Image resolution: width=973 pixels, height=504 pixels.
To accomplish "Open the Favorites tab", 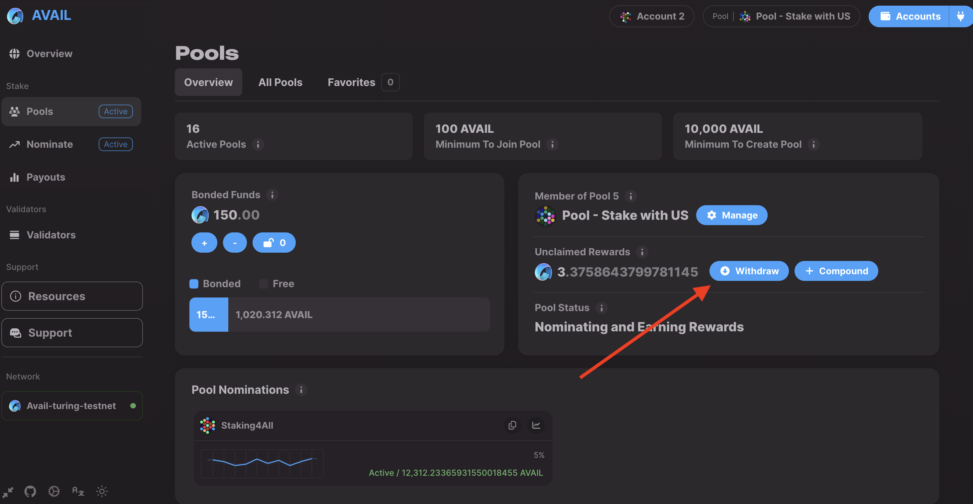I will coord(351,82).
